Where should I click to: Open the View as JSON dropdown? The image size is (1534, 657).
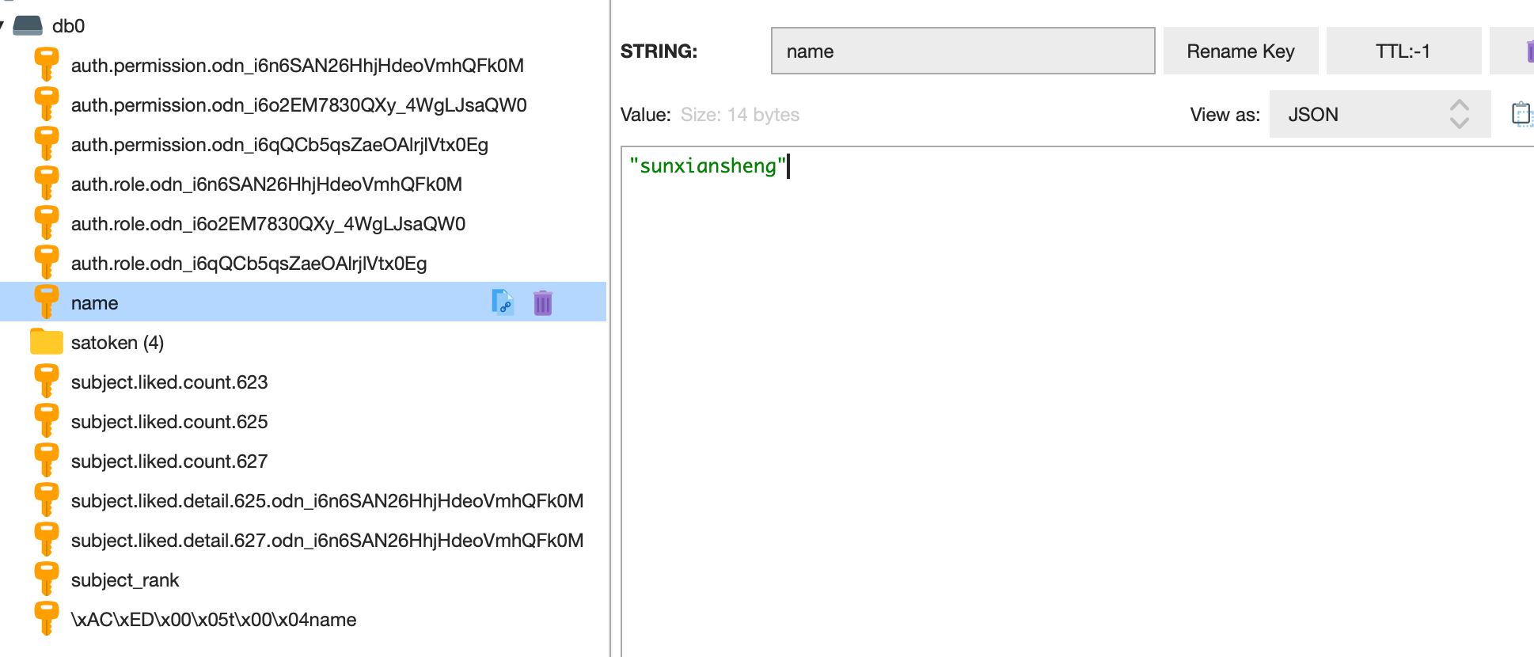(1379, 114)
